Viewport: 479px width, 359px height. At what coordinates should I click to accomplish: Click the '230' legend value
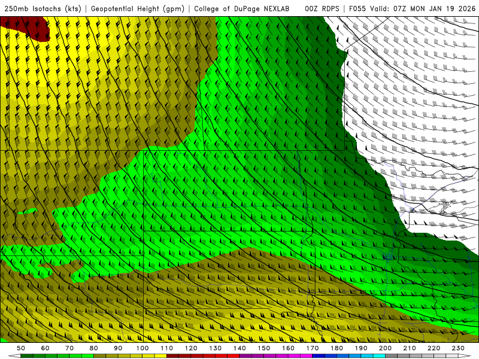click(458, 348)
